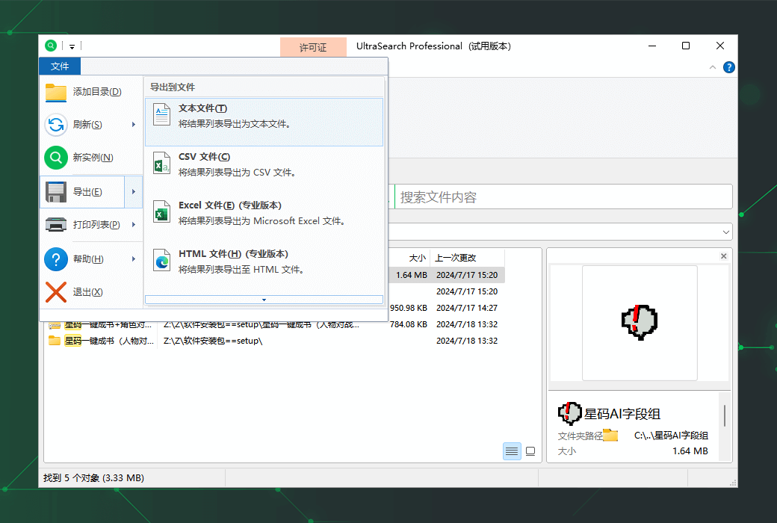Click the folder icon beside 文件夹路径
This screenshot has height=523, width=777.
[x=610, y=436]
